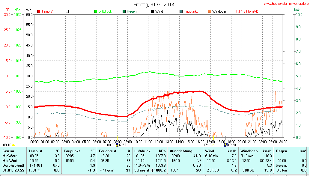Click the MinWert row label
310x176 pixels.
click(10, 156)
